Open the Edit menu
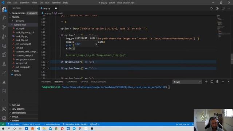 point(15,3)
